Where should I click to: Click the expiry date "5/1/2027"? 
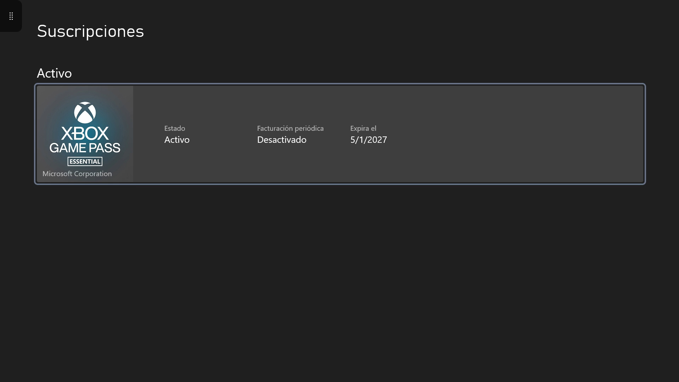[368, 140]
